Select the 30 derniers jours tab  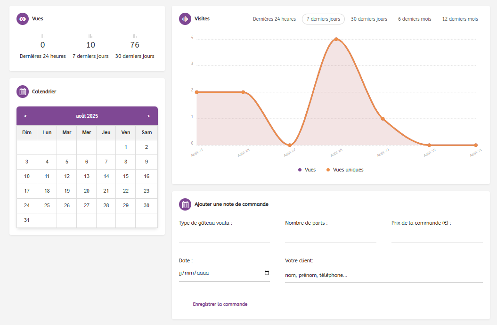pyautogui.click(x=369, y=19)
